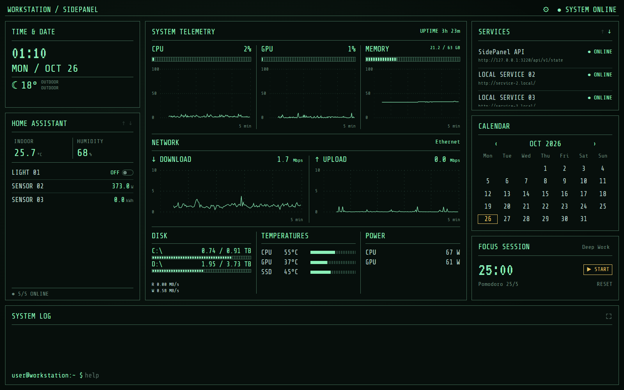624x390 pixels.
Task: Click the CPU usage bar
Action: coord(202,59)
